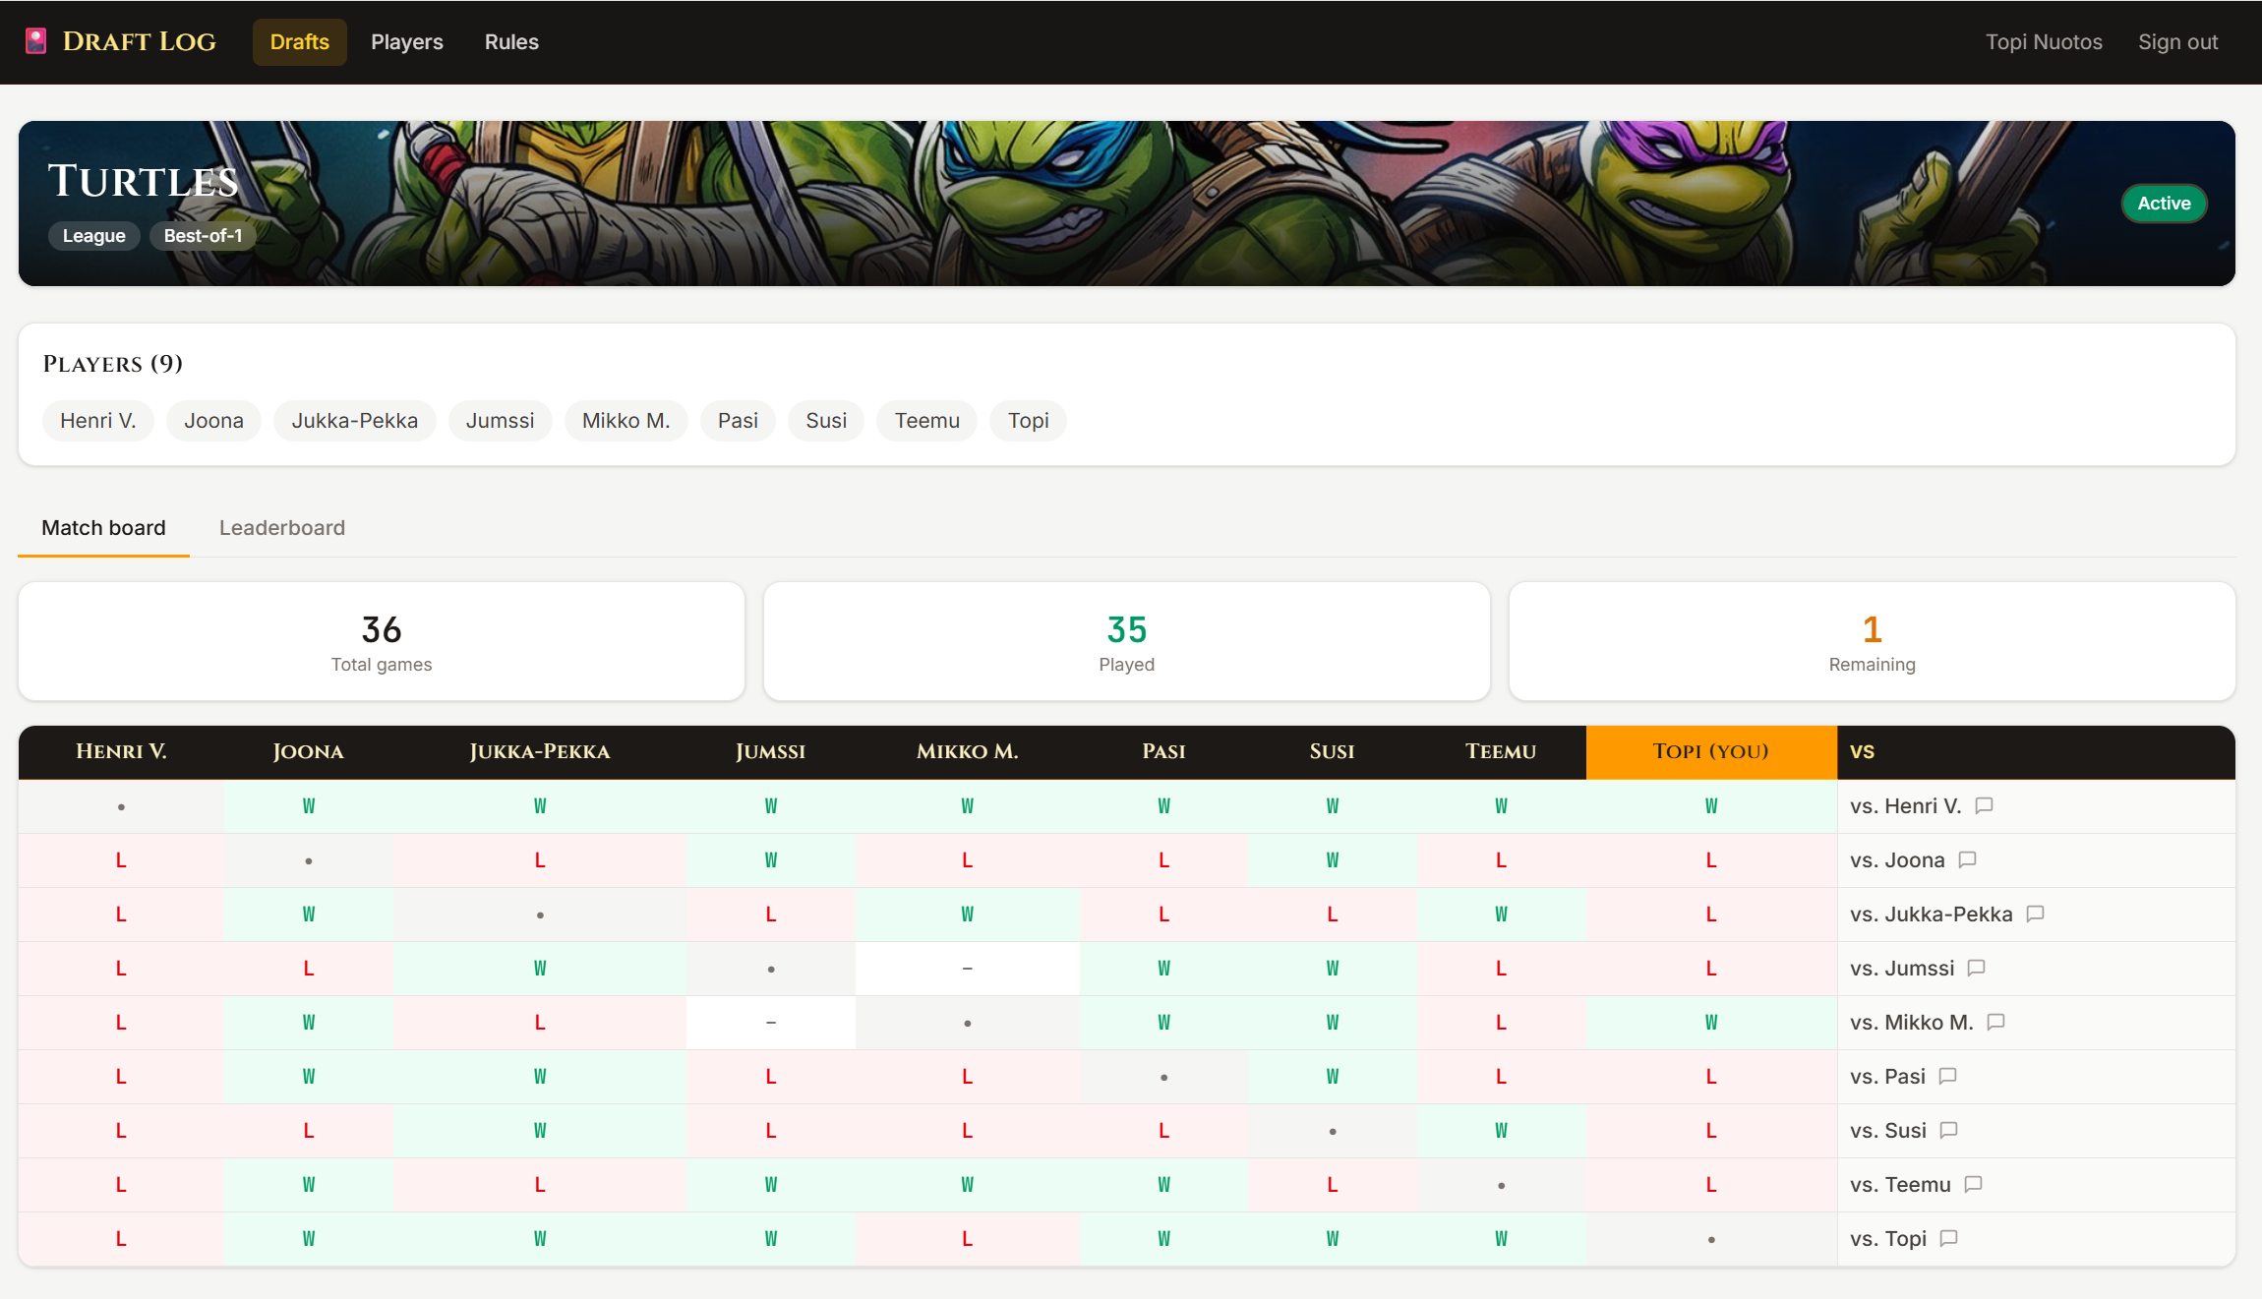Click the Mikko M. column header
This screenshot has height=1299, width=2262.
pos(968,752)
